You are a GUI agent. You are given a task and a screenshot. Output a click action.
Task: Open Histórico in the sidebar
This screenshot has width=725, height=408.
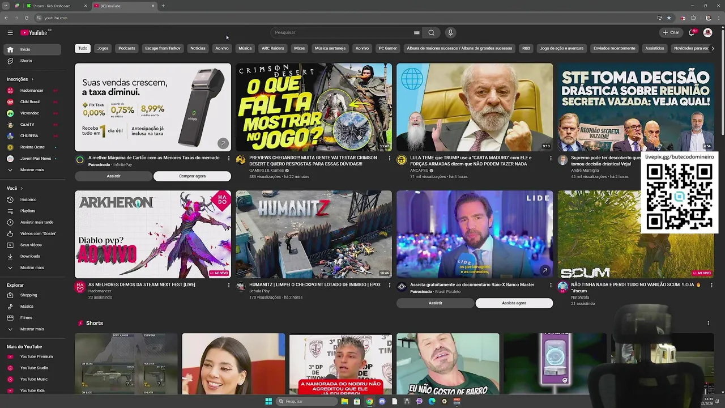(33, 199)
